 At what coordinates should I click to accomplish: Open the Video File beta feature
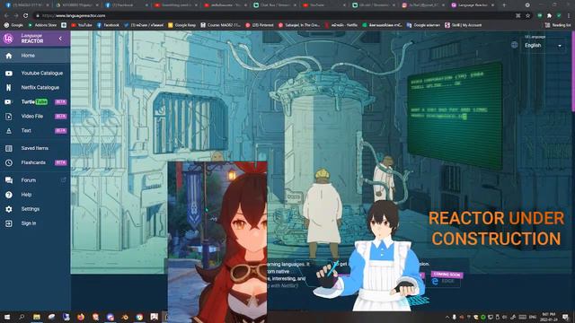[35, 116]
